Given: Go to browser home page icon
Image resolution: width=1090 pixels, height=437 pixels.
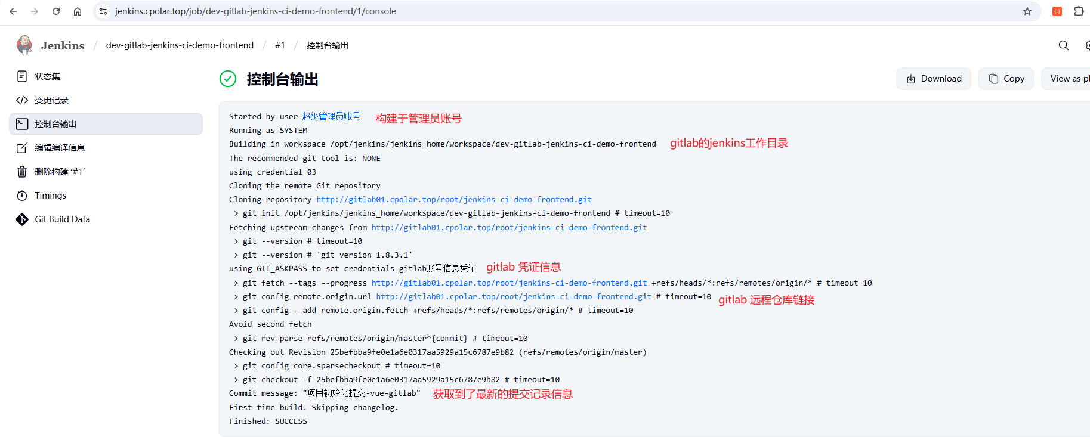Looking at the screenshot, I should [x=78, y=11].
